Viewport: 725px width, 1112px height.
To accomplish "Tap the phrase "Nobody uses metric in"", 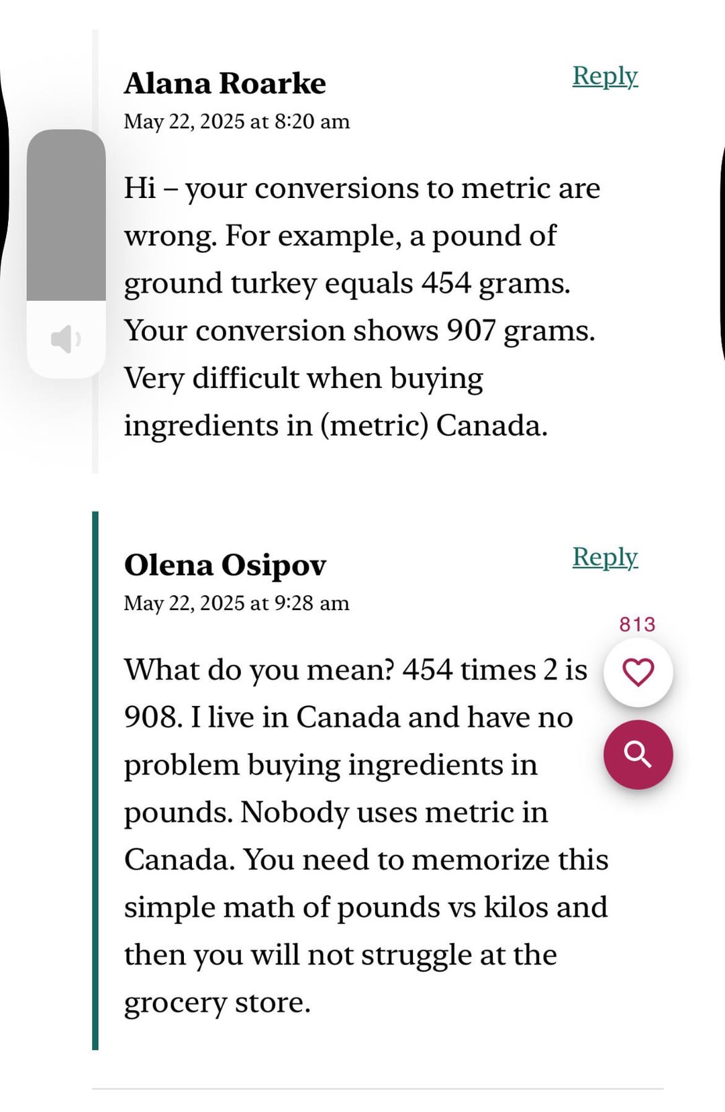I will pyautogui.click(x=394, y=812).
